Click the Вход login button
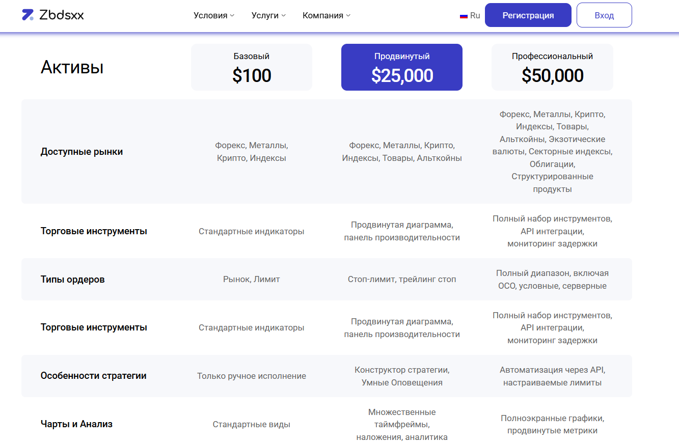 tap(604, 15)
